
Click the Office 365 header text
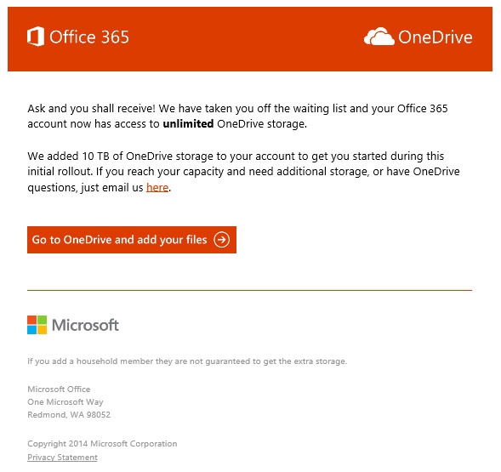click(x=89, y=37)
